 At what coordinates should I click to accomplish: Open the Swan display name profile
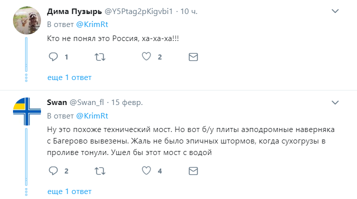click(x=57, y=102)
